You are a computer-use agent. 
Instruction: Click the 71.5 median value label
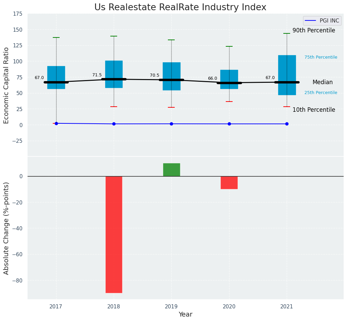pos(97,75)
